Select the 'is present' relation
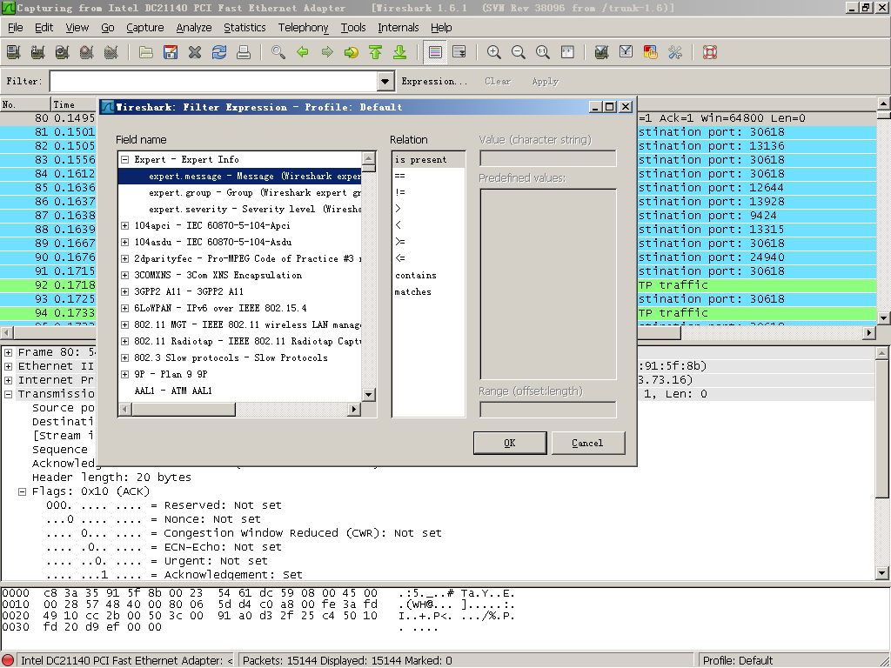Screen dimensions: 891x668 pyautogui.click(x=428, y=160)
